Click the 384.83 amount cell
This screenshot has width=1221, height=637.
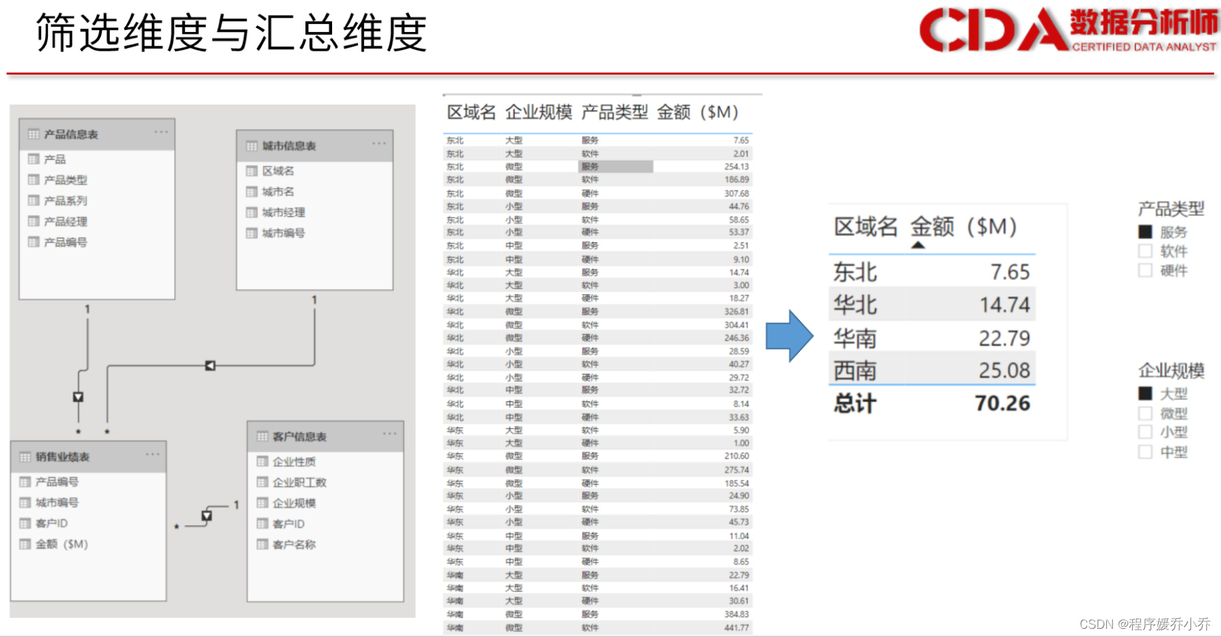737,614
